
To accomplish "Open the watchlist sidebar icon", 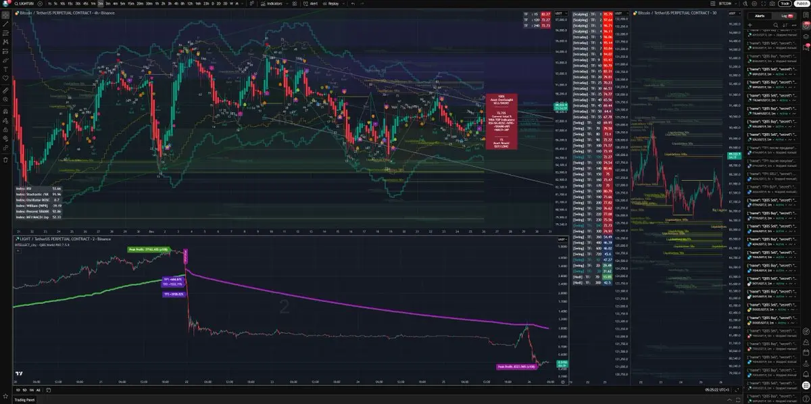I will click(x=806, y=15).
